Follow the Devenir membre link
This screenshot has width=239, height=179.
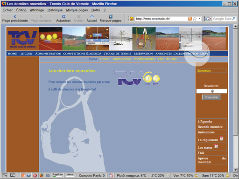(x=210, y=127)
